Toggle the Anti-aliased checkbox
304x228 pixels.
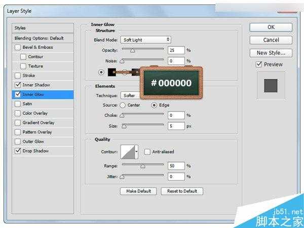click(147, 151)
